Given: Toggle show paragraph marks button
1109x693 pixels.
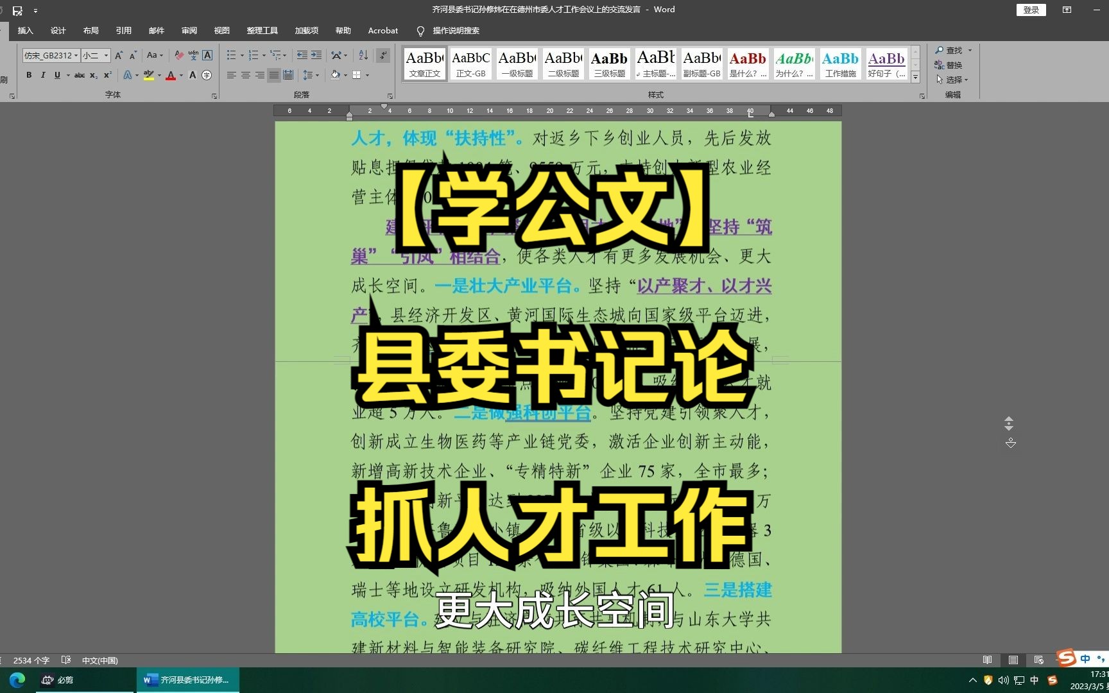Looking at the screenshot, I should pos(383,55).
